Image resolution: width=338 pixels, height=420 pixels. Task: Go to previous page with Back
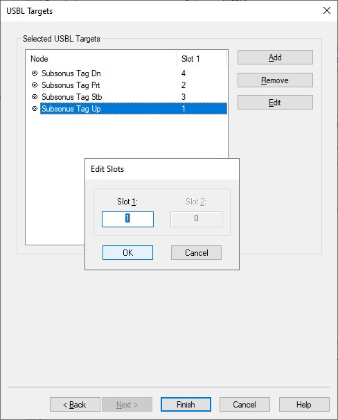(75, 405)
